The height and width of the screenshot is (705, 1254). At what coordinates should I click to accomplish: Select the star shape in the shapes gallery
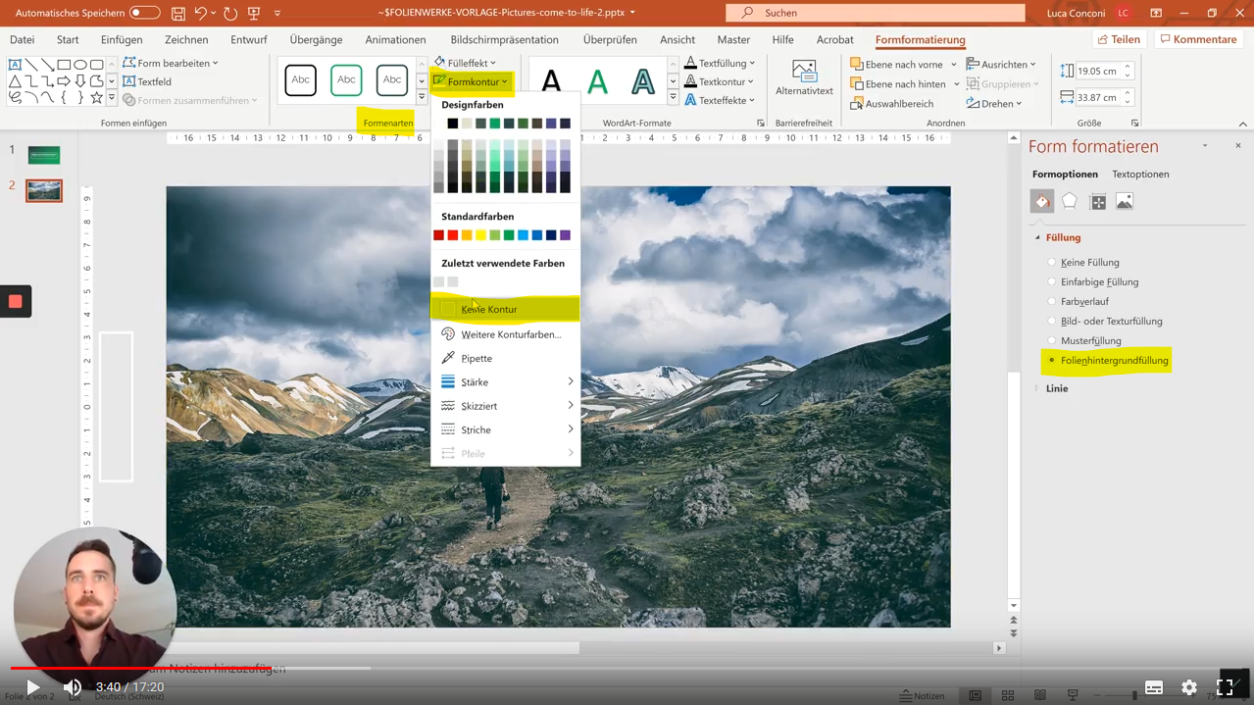click(96, 98)
